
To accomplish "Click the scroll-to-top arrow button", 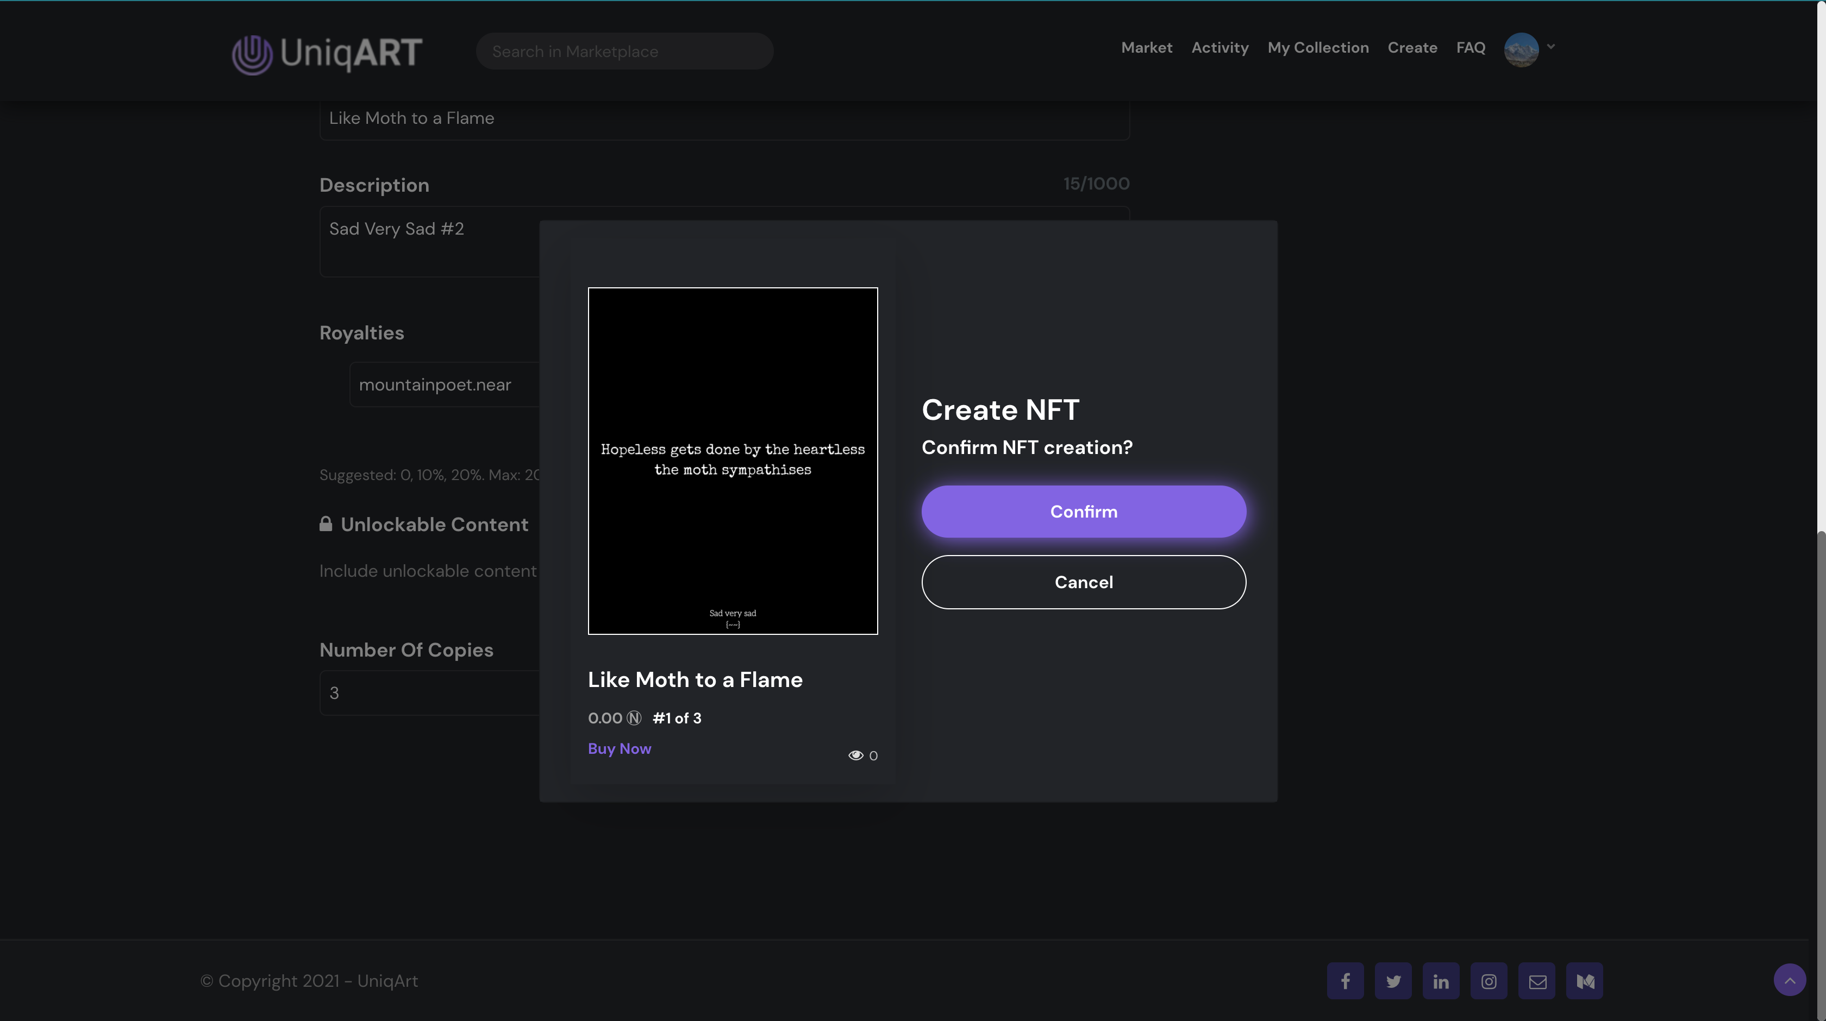I will [1789, 980].
